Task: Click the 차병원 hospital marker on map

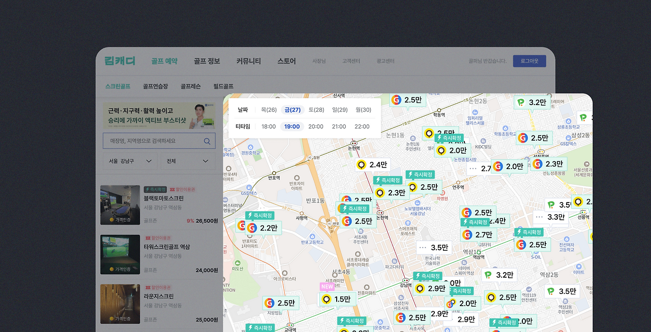Action: 442,193
